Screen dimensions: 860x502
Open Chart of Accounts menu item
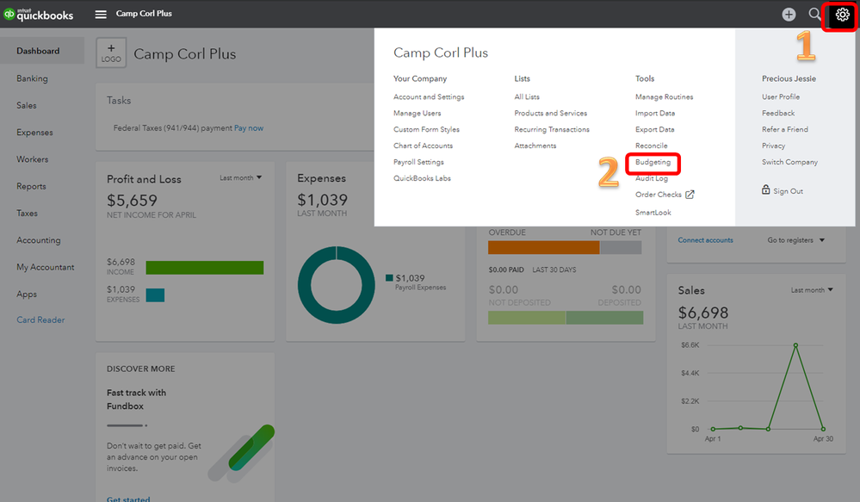pos(423,146)
